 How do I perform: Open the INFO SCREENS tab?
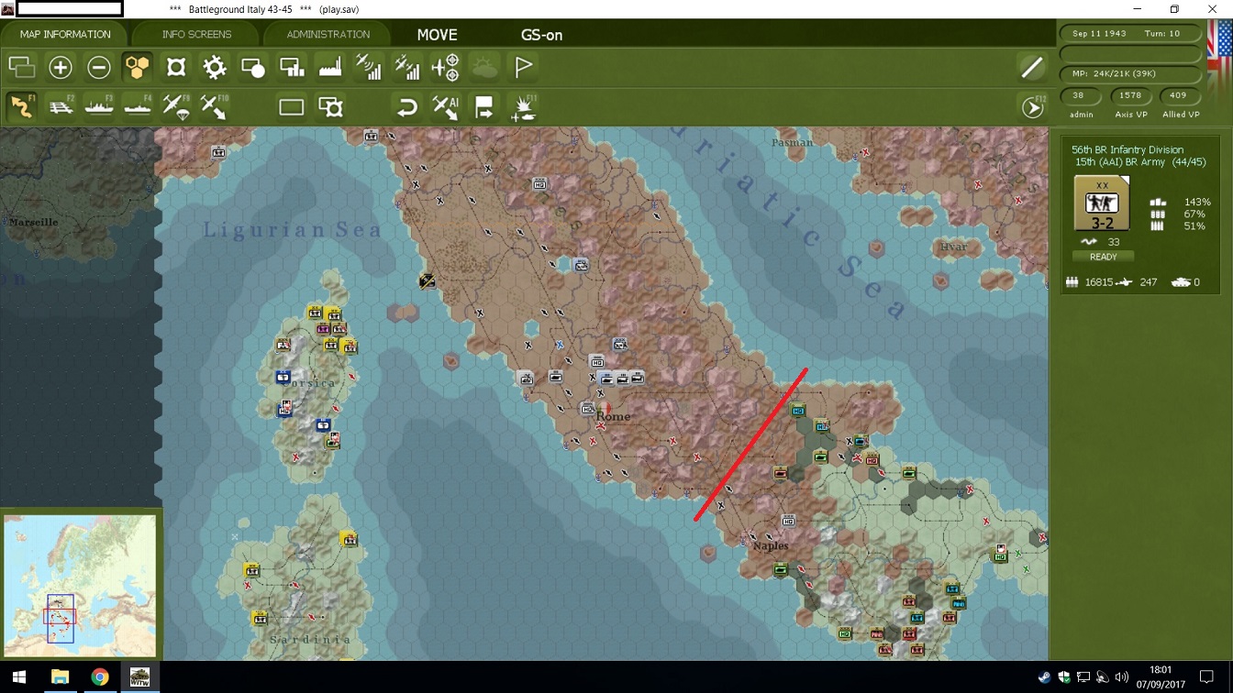tap(196, 35)
